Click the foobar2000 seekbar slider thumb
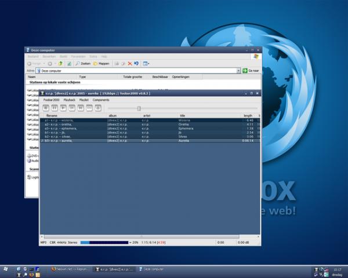Viewport: 348px width, 278px height. pyautogui.click(x=139, y=108)
